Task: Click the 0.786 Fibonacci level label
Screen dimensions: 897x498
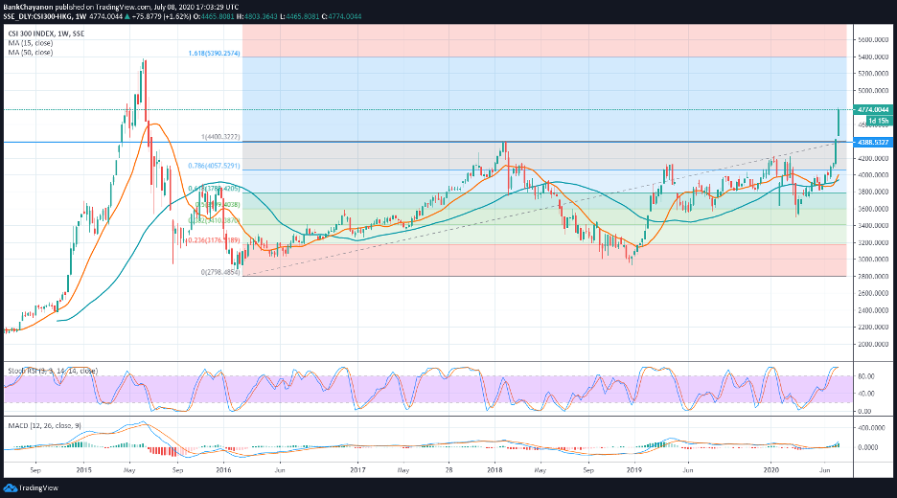Action: pyautogui.click(x=214, y=167)
